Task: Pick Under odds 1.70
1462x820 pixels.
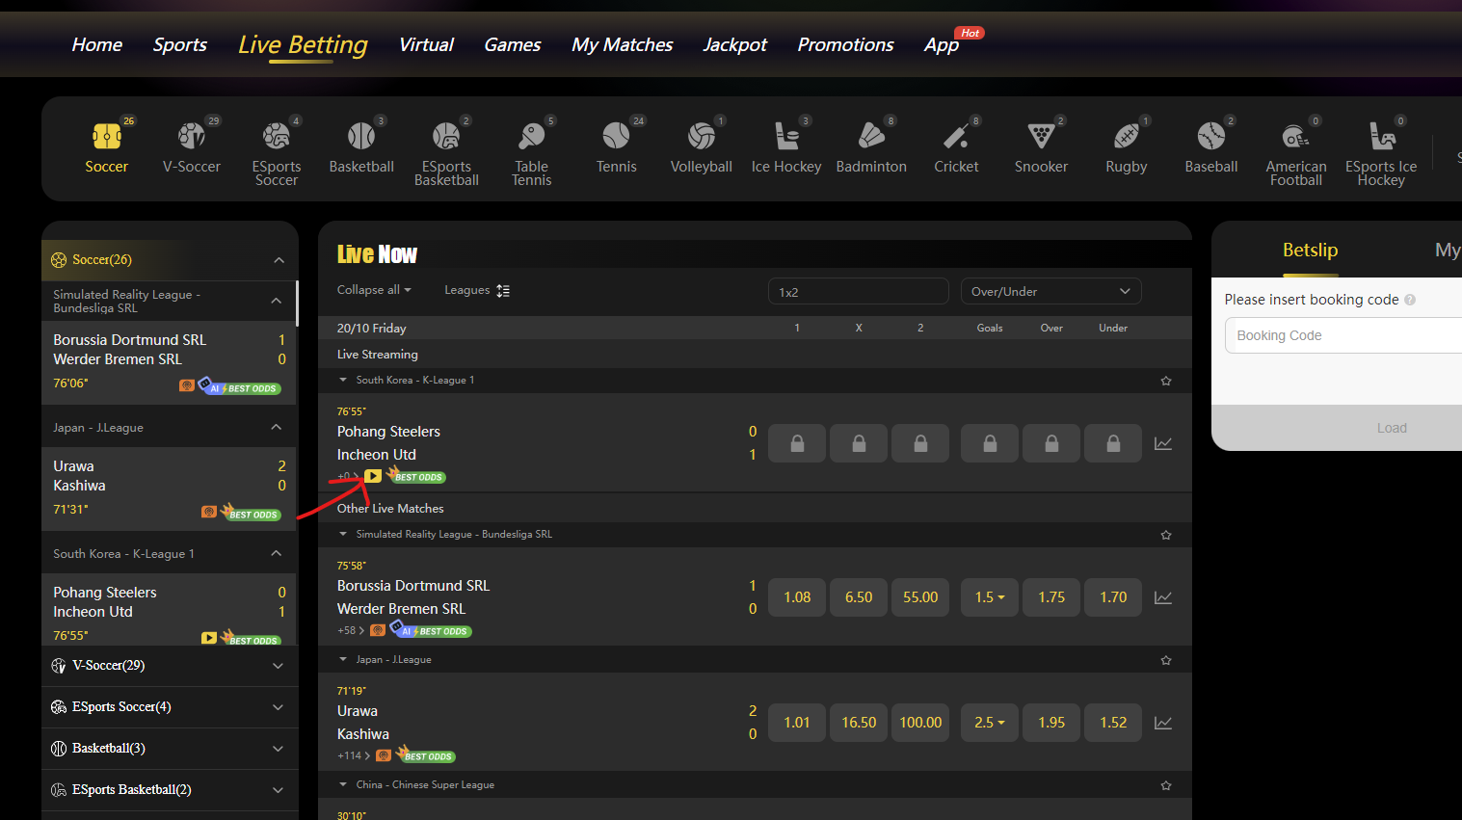Action: pyautogui.click(x=1113, y=597)
